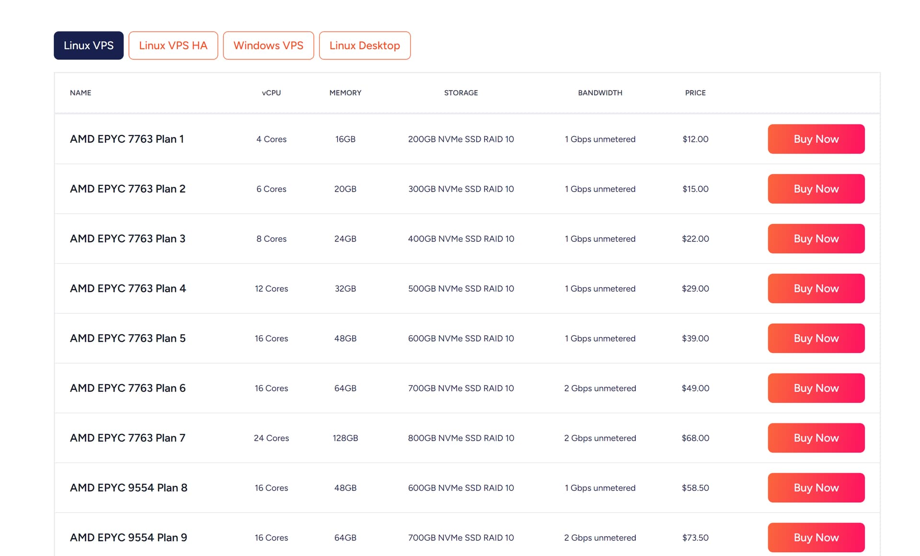Click Buy Now for Plan 7

point(816,438)
